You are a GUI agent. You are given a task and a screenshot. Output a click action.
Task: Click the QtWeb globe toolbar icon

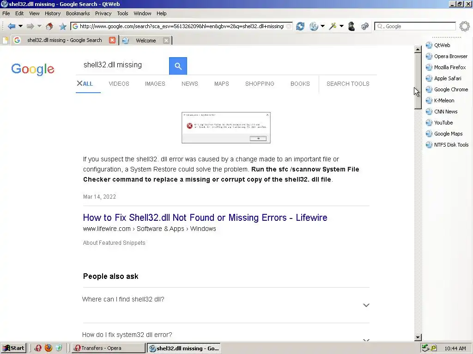point(314,26)
